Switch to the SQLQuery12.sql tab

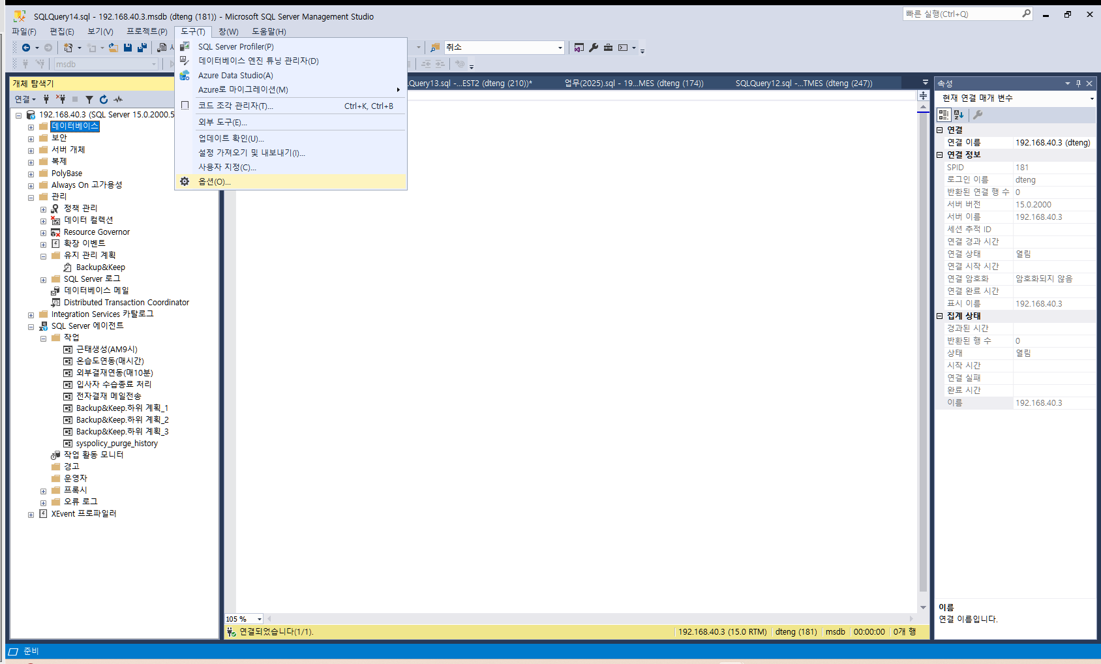(804, 83)
